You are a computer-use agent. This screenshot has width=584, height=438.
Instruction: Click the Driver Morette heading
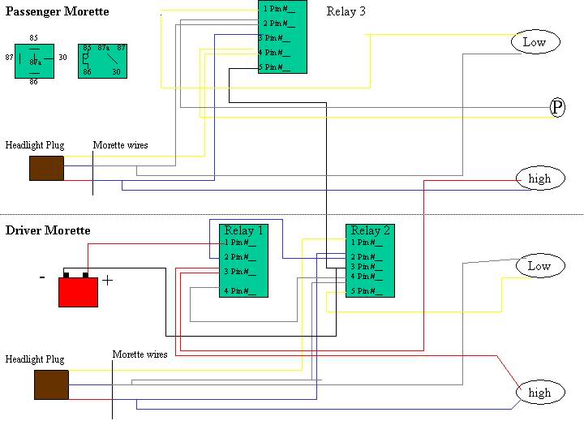tap(48, 230)
